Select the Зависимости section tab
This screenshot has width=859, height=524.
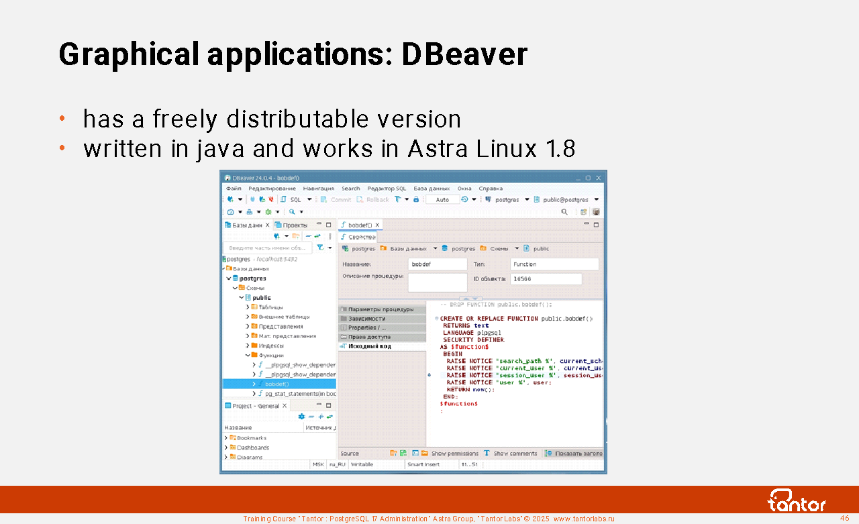(366, 319)
